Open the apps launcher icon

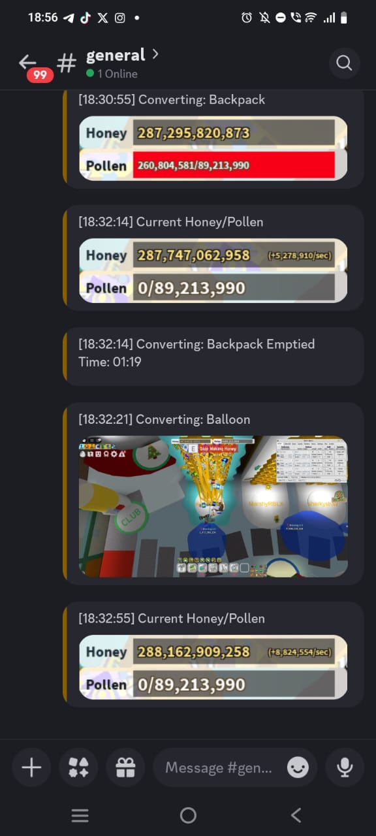click(x=78, y=767)
